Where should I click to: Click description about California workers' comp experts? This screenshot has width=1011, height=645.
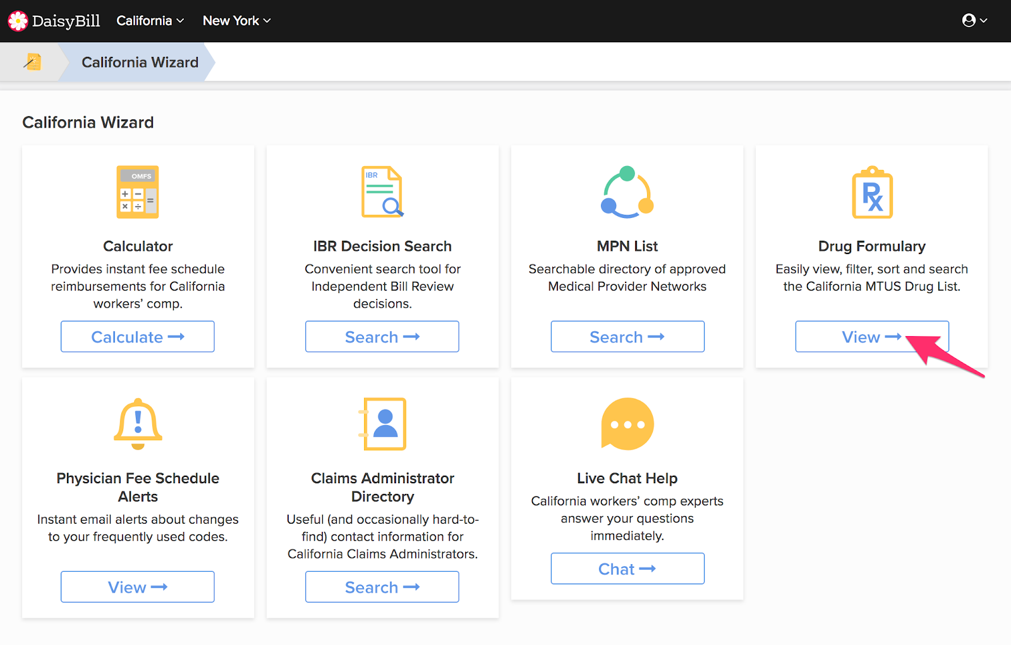pyautogui.click(x=627, y=518)
